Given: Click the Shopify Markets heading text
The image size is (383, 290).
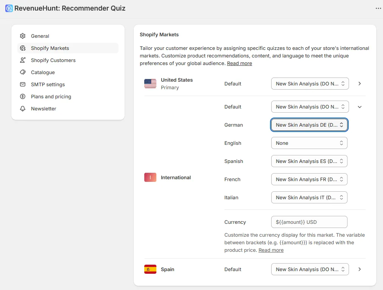Looking at the screenshot, I should (159, 34).
